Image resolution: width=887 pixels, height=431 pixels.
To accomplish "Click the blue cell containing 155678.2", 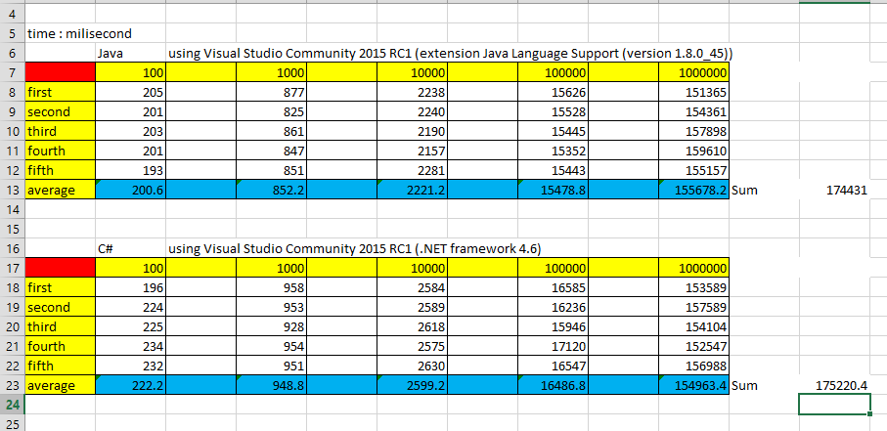I will tap(693, 190).
